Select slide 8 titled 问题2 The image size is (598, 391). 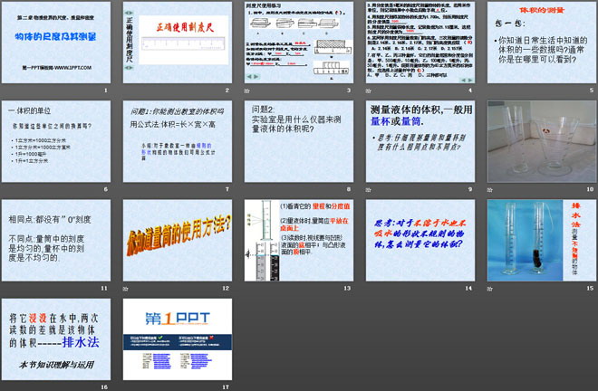[299, 141]
